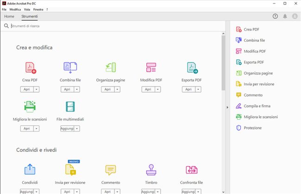Screen dimensions: 301x194
Task: Click the Apri button under Combina file
Action: pos(68,89)
